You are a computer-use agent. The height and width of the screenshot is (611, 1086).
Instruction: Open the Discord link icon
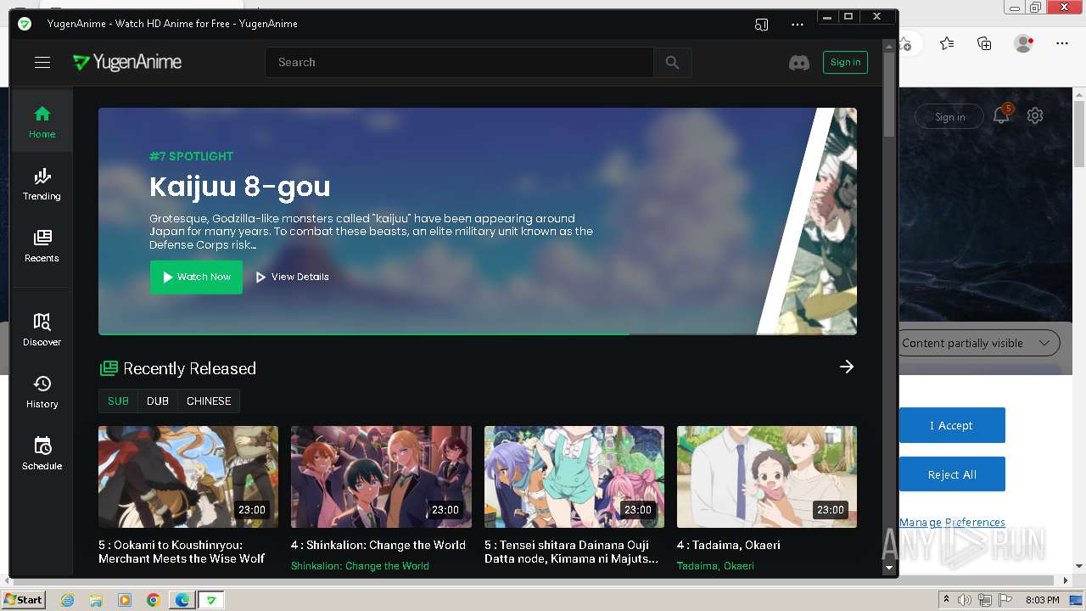[x=799, y=62]
